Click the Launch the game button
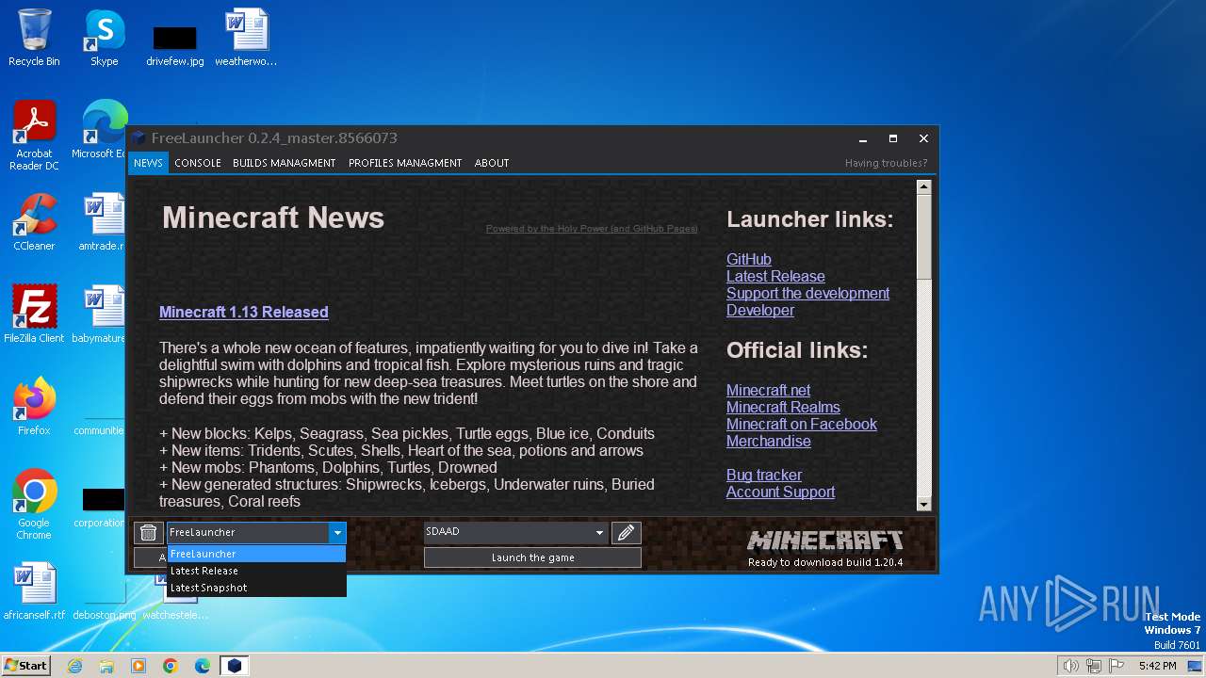 532,557
